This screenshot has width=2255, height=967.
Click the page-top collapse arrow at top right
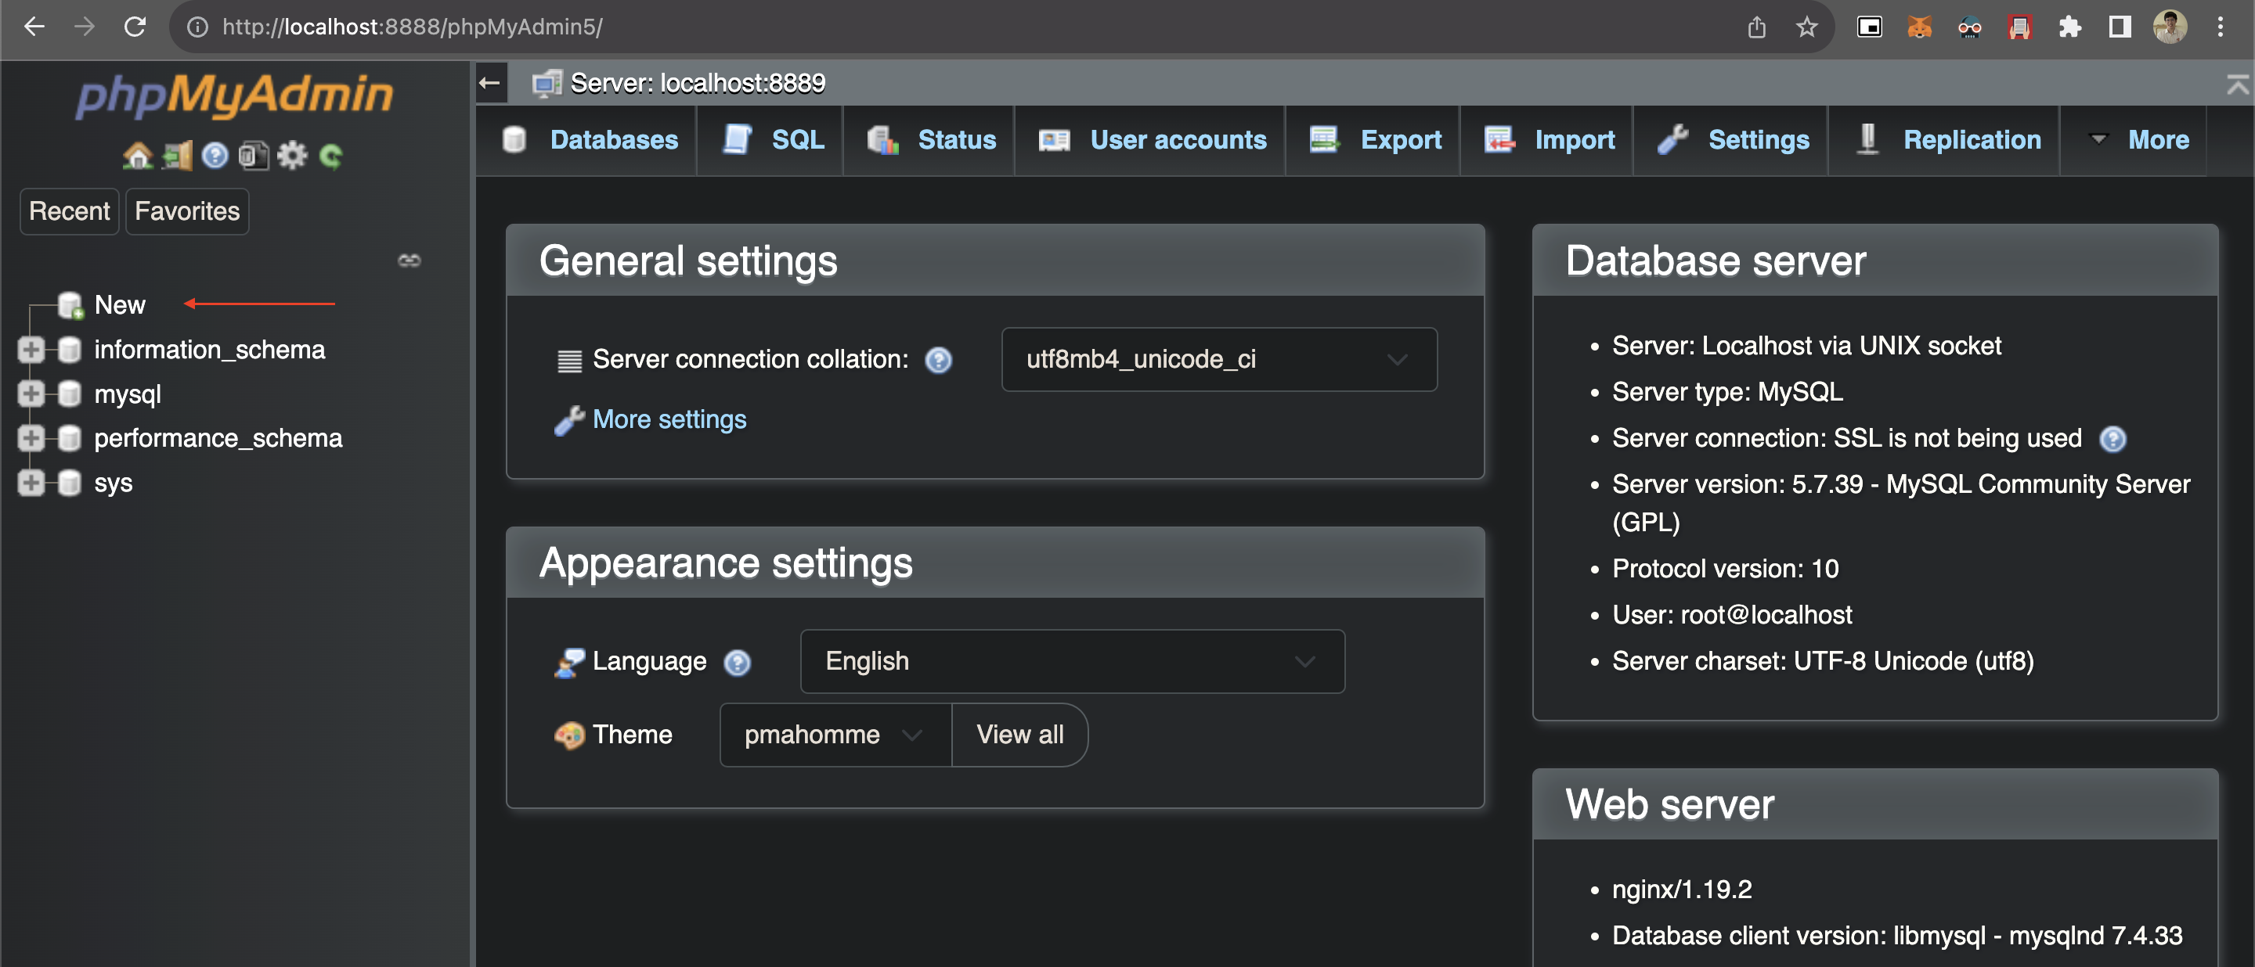pos(2238,84)
